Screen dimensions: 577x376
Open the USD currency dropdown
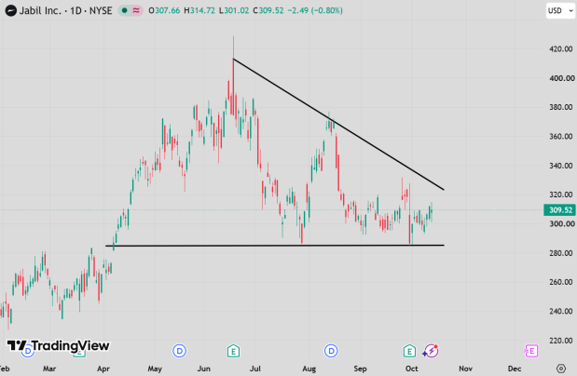click(x=560, y=10)
